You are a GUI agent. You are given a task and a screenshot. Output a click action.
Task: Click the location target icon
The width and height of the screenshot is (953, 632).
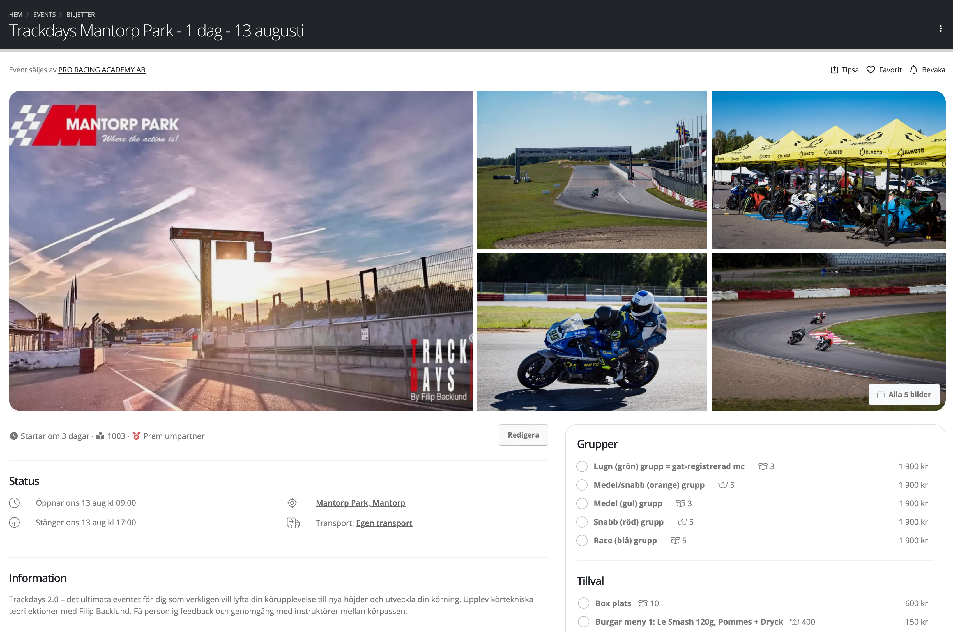(x=292, y=503)
